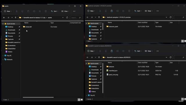The image size is (186, 105).
Task: Go back in the assets window
Action: click(4, 17)
